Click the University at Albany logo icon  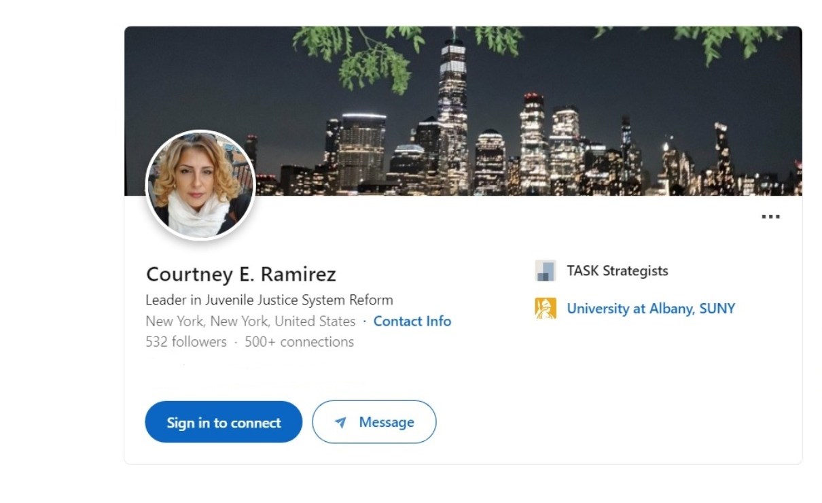(x=545, y=309)
